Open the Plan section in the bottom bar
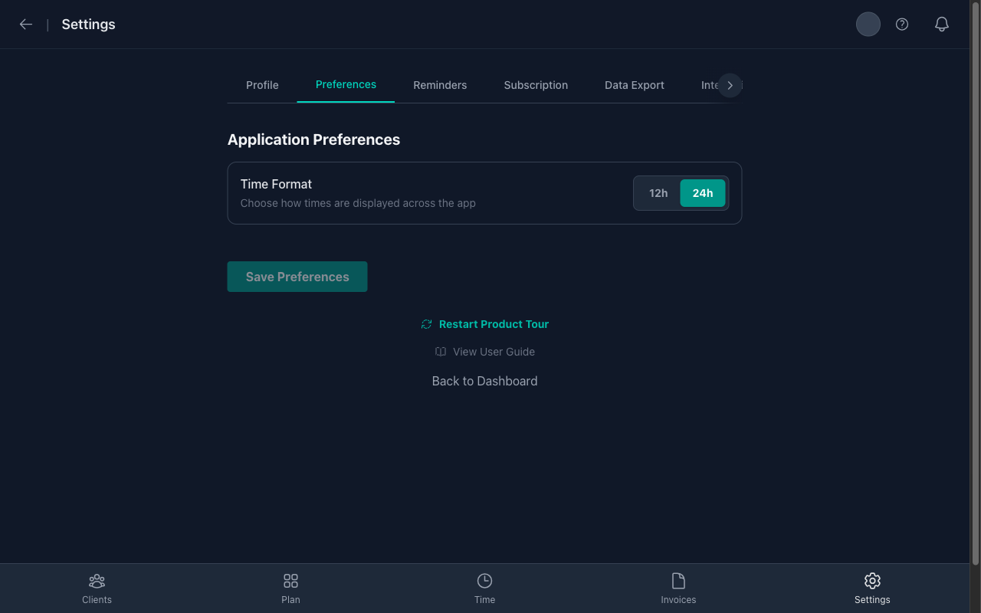981x613 pixels. [x=290, y=588]
